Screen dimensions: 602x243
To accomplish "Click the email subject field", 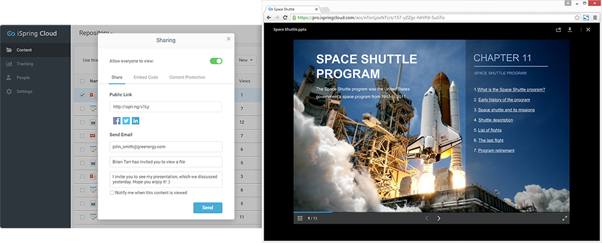I will 166,162.
